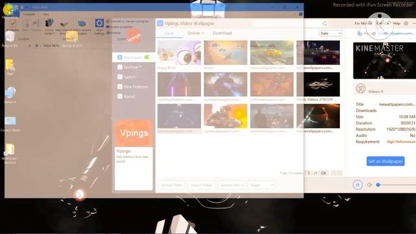Click the Vpings promo banner in the sidebar

coord(133,133)
